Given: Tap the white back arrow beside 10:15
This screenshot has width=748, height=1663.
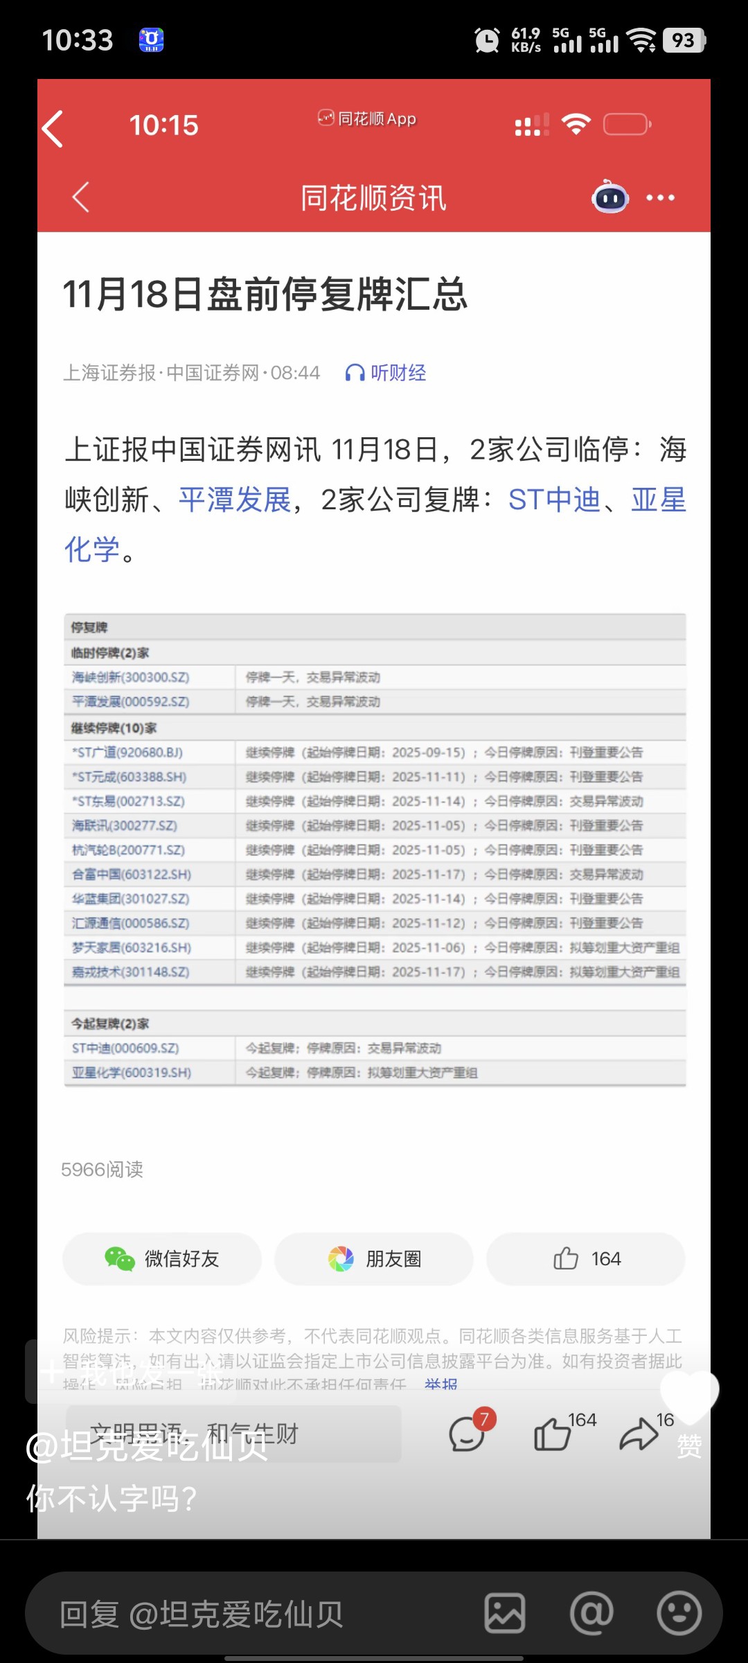Looking at the screenshot, I should pos(53,129).
